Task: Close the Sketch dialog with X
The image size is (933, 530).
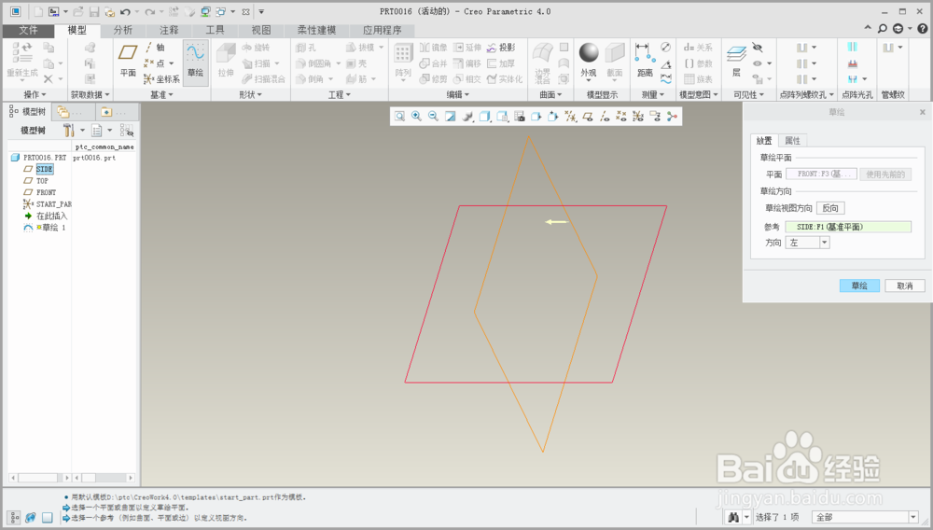Action: 923,112
